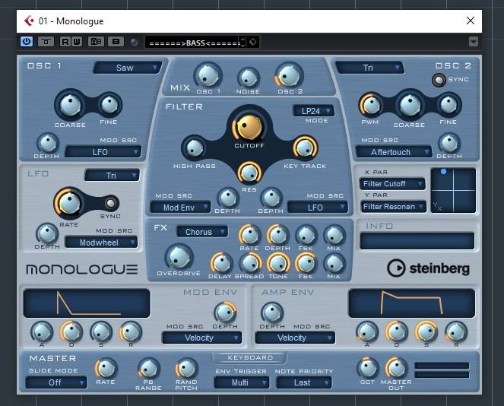
Task: Click the FX Tone knob
Action: 278,263
